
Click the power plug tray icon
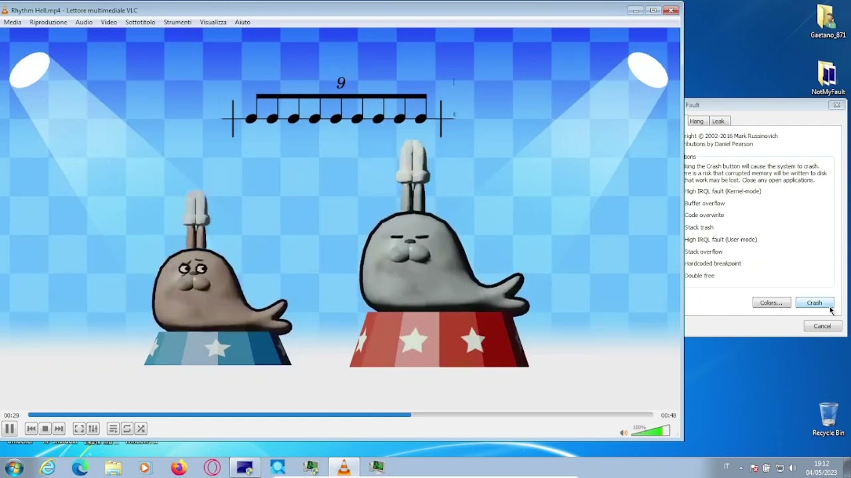point(767,467)
